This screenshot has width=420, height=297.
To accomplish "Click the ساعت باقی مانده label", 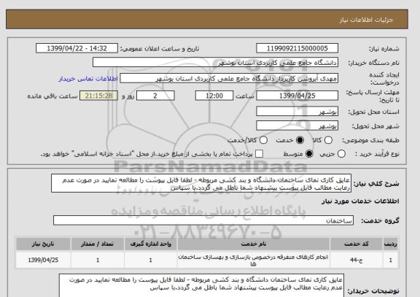I will pos(52,96).
